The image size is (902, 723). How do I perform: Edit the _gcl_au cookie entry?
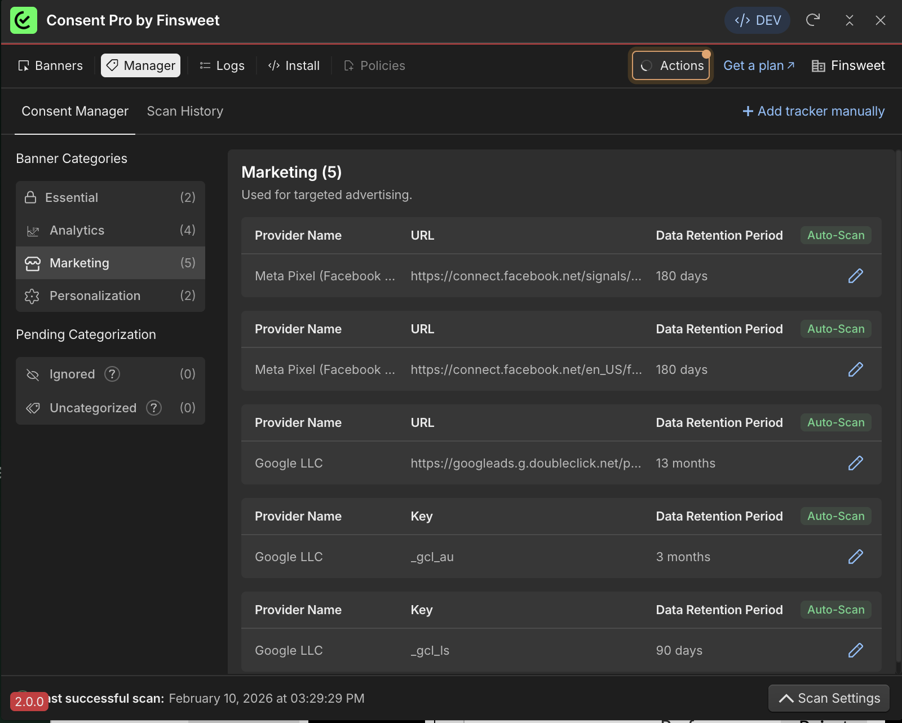click(x=855, y=557)
